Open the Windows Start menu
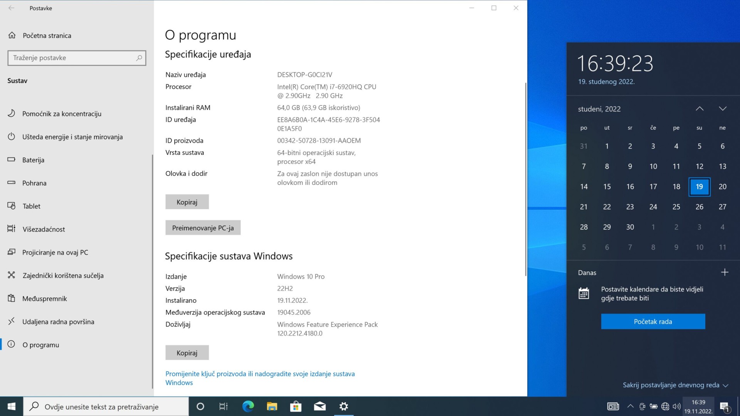740x416 pixels. click(x=12, y=406)
